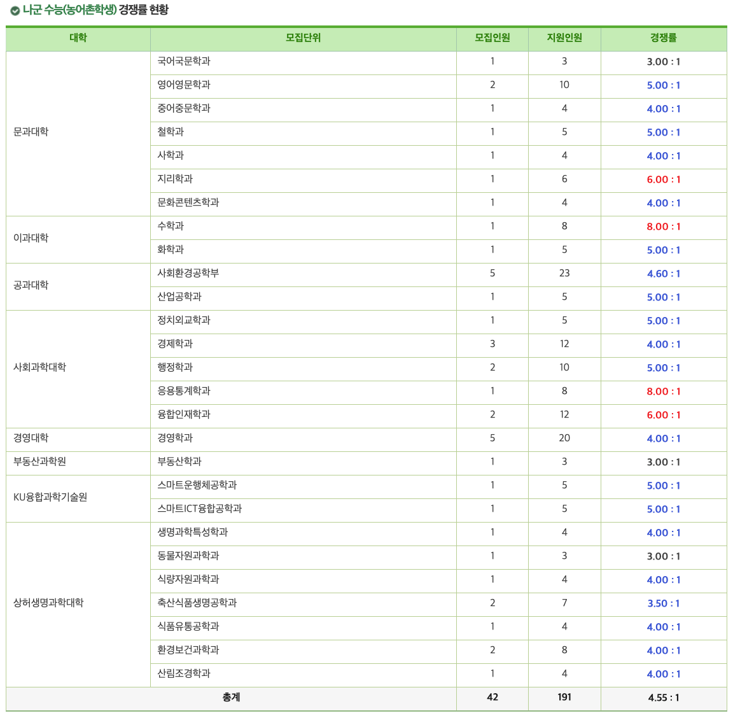
Task: Click the 영어영문학과 competition rate 5.00:1
Action: click(664, 86)
